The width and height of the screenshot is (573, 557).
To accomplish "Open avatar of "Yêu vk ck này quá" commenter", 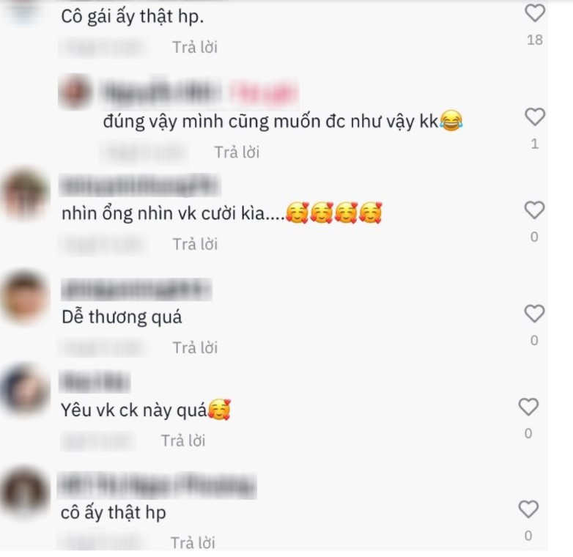I will [x=25, y=388].
